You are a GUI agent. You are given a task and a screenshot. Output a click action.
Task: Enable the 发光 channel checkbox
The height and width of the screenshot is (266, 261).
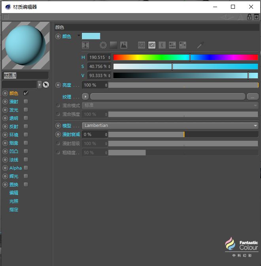(x=26, y=109)
